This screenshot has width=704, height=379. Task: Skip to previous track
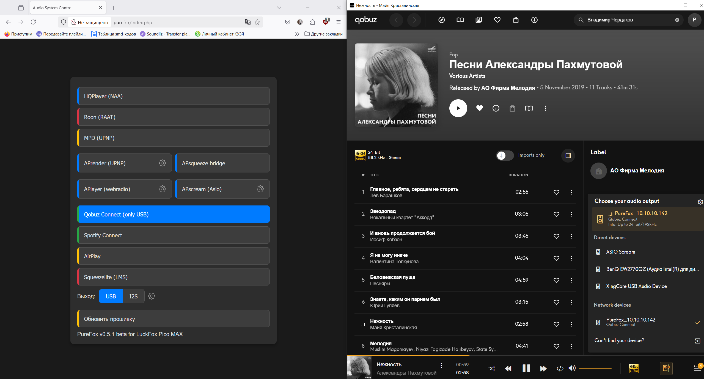click(508, 369)
